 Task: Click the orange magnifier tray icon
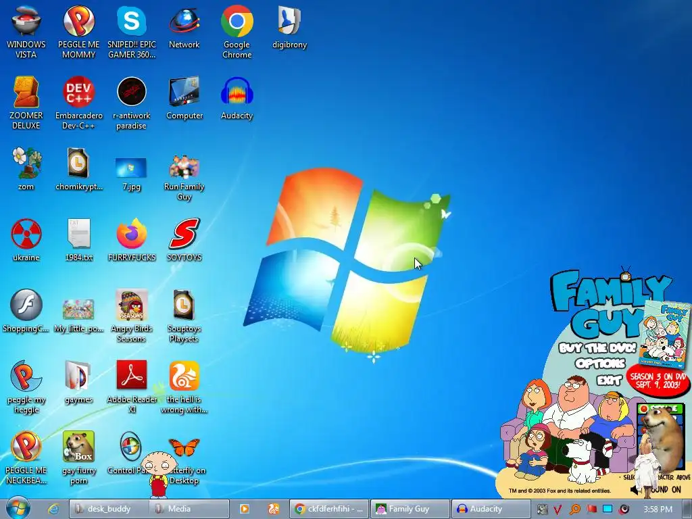coord(575,510)
